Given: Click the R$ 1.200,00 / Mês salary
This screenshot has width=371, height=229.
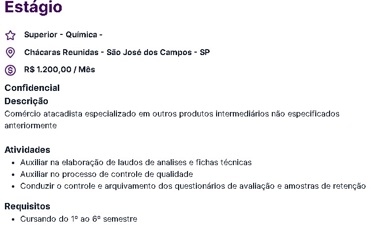Looking at the screenshot, I should (59, 69).
